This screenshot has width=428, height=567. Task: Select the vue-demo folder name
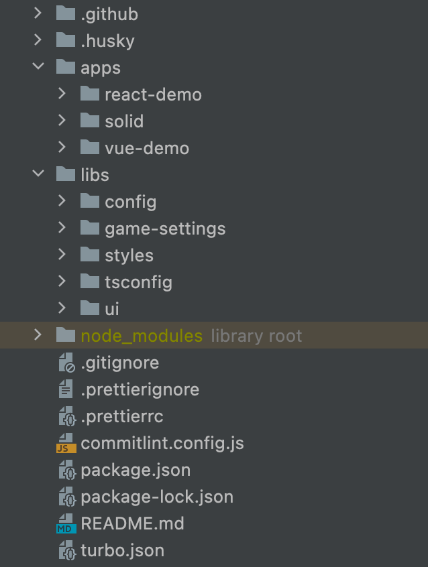tap(147, 148)
